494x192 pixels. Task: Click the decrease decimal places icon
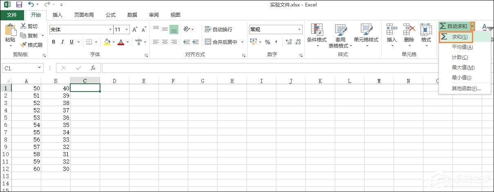(298, 42)
